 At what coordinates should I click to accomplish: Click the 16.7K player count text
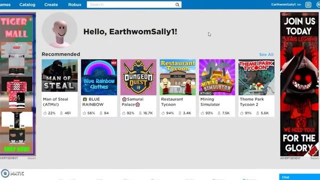(x=148, y=113)
